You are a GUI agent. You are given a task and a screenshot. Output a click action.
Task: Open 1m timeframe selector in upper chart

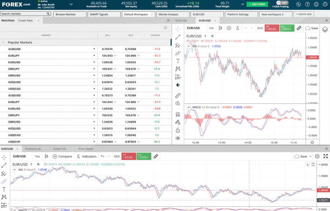point(211,28)
